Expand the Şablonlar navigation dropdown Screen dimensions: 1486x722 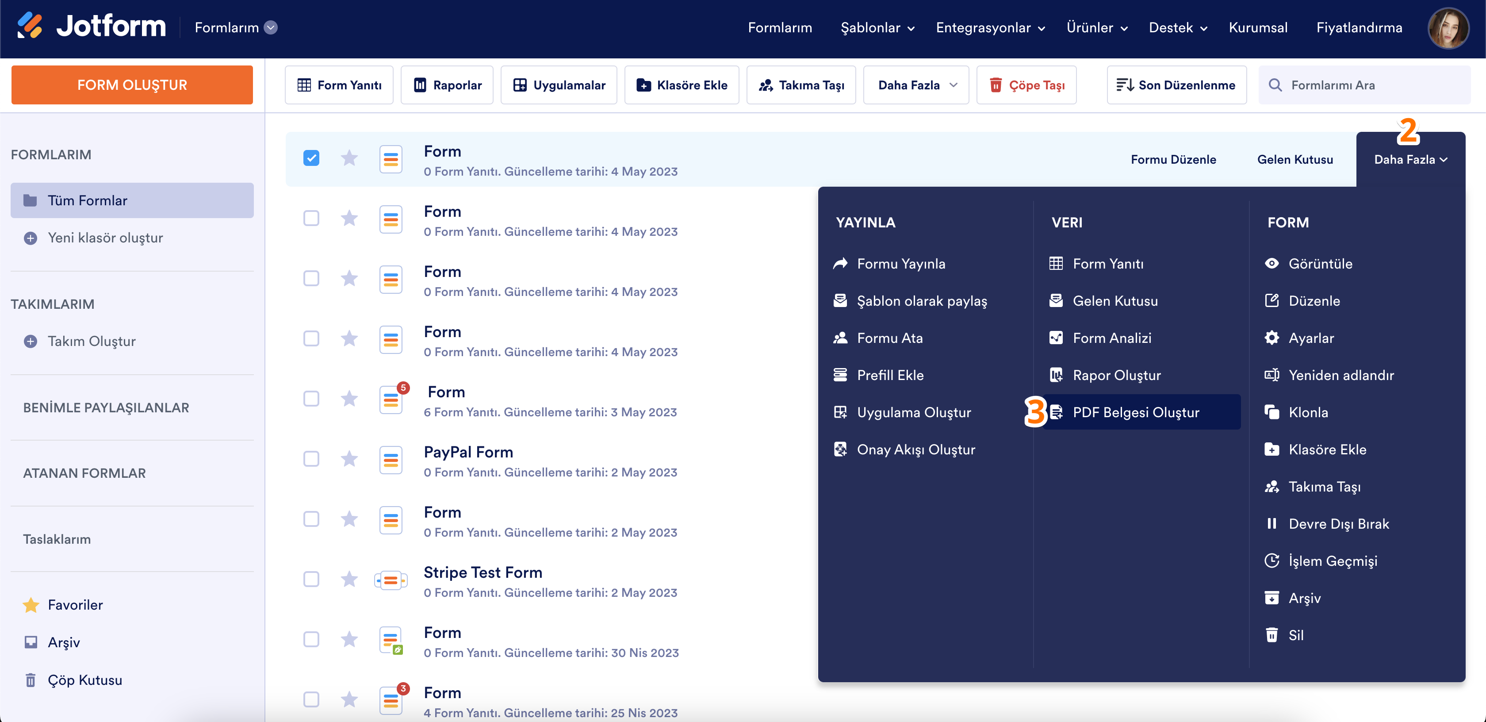(877, 28)
